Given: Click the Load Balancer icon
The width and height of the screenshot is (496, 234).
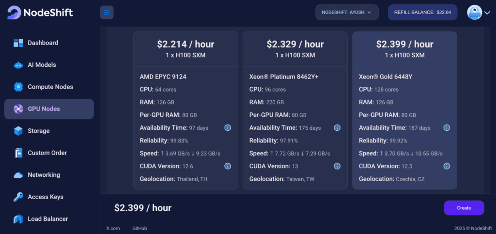Looking at the screenshot, I should (18, 219).
